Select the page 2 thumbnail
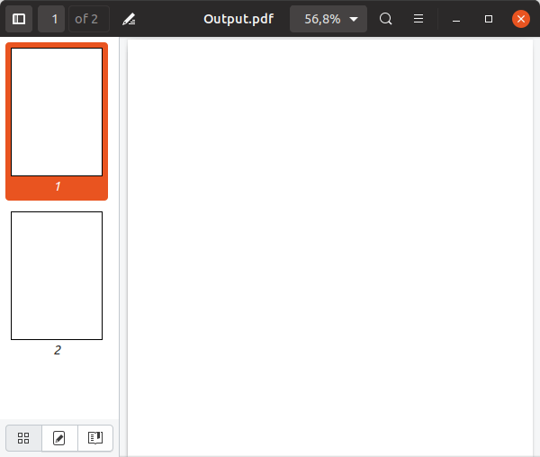540x457 pixels. click(57, 275)
